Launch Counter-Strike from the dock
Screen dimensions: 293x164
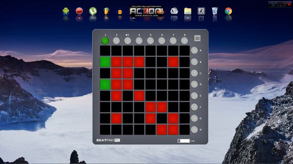coord(201,11)
